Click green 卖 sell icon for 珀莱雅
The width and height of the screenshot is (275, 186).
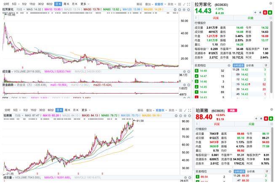point(271,119)
